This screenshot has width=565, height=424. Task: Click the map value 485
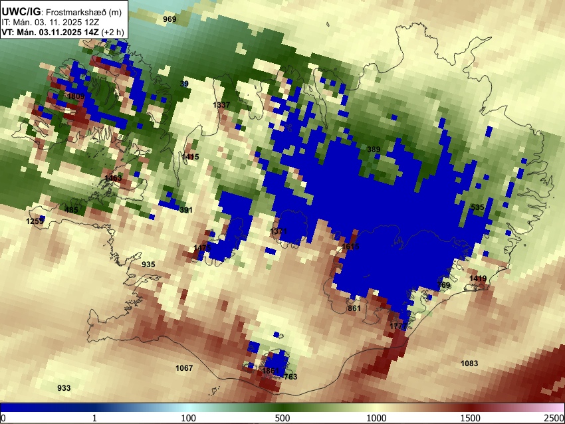tap(71, 209)
